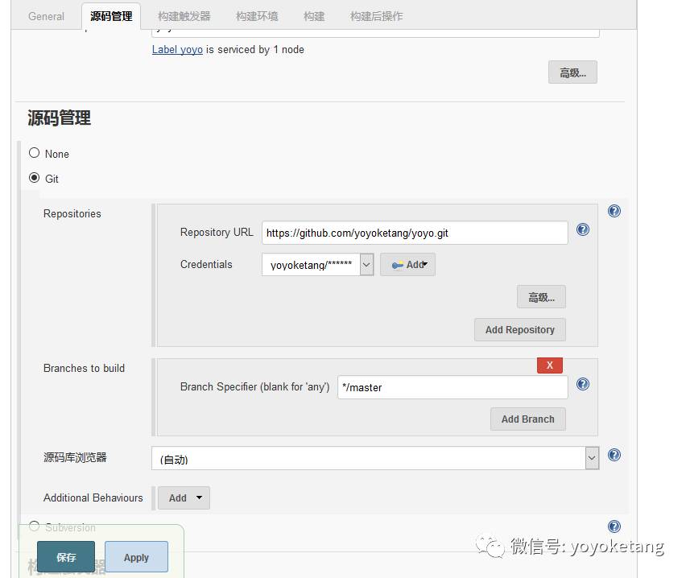The width and height of the screenshot is (686, 578).
Task: Click the Repositories label text
Action: click(72, 213)
